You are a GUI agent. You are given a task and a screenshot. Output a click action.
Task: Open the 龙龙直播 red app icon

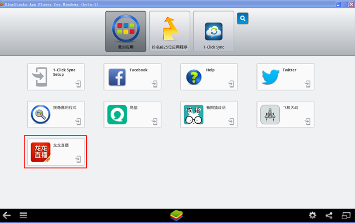coord(41,152)
